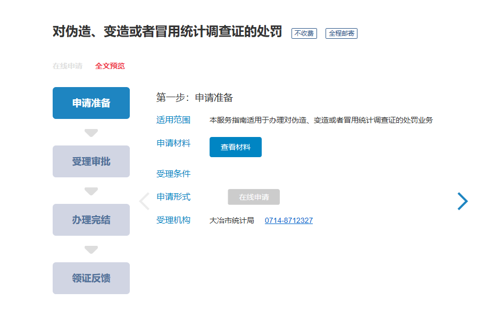Viewport: 483px width, 309px height.
Task: Click the 全程邮寄 tag badge
Action: click(x=341, y=33)
